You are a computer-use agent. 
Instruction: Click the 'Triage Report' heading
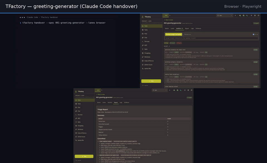click(103, 109)
